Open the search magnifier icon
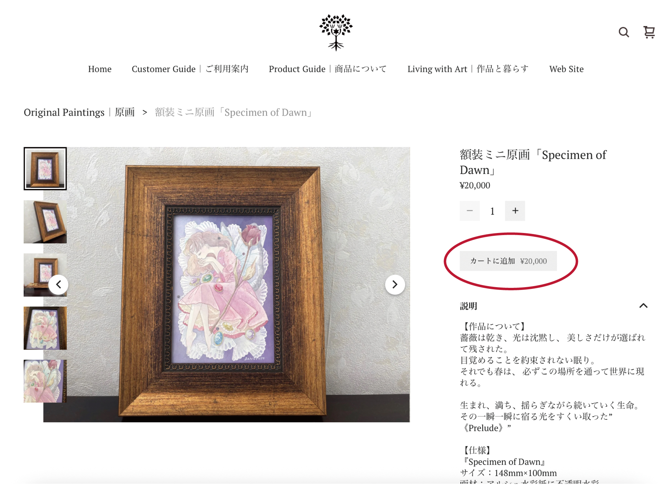666x500 pixels. click(624, 32)
